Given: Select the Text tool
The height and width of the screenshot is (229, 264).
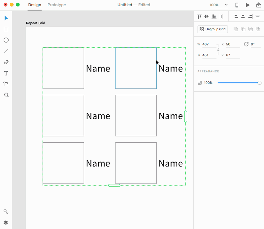Looking at the screenshot, I should [6, 73].
